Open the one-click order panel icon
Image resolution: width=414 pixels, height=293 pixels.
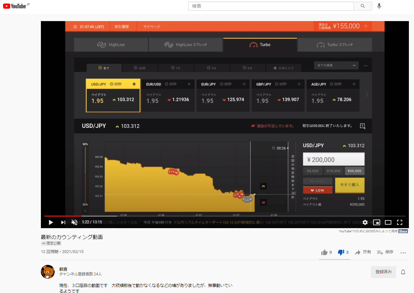[x=363, y=126]
